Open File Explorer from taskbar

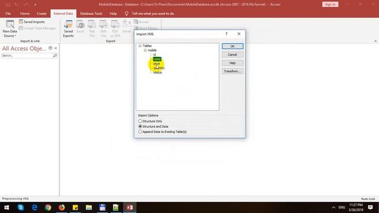(x=89, y=208)
